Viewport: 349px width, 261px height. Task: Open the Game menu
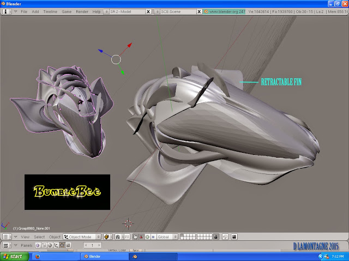tap(67, 11)
